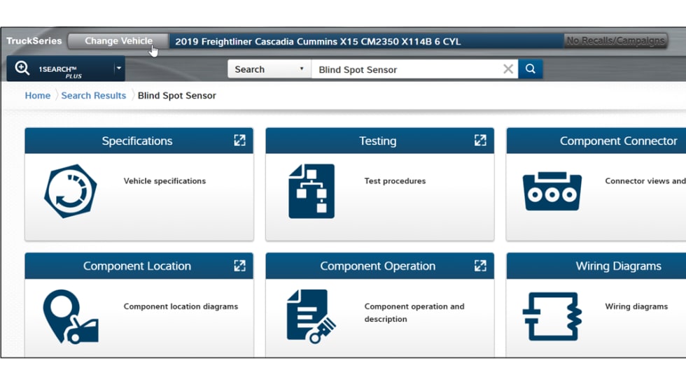The image size is (686, 386).
Task: Click the Wiring Diagrams circuit icon
Action: 552,316
